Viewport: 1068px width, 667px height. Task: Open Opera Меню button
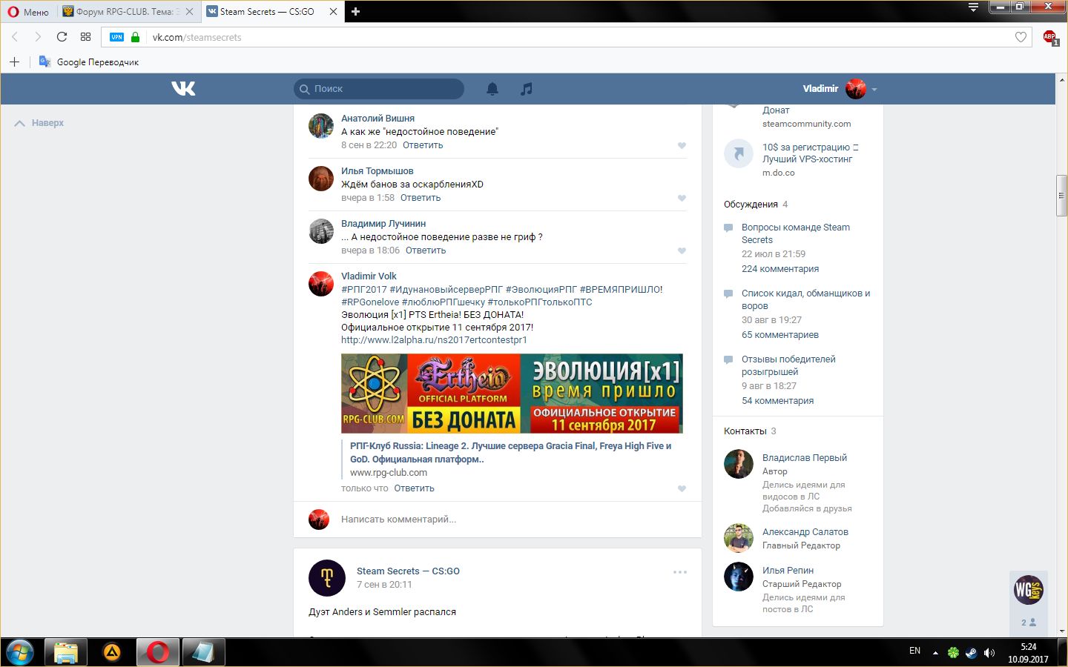[x=28, y=12]
